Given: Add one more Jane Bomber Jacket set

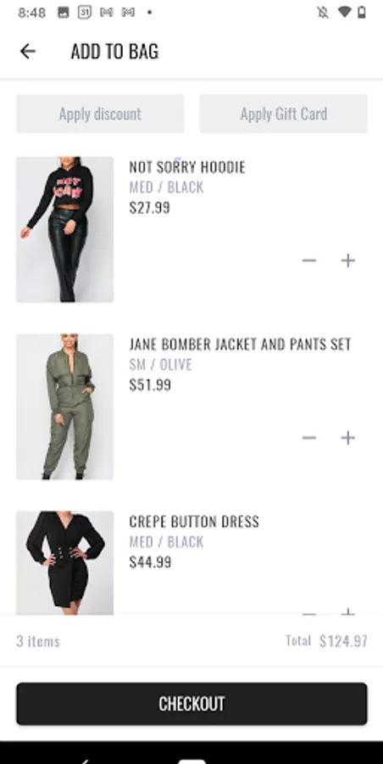Looking at the screenshot, I should (x=347, y=438).
